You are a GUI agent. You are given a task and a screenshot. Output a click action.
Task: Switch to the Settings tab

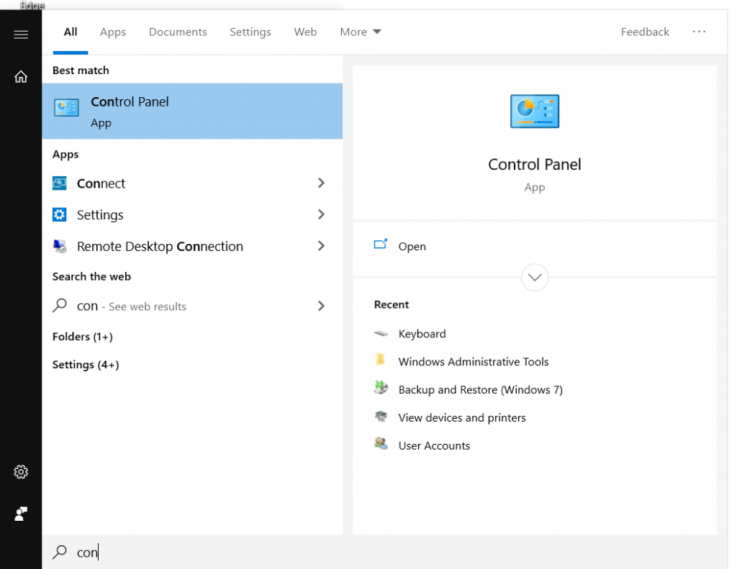(x=250, y=32)
